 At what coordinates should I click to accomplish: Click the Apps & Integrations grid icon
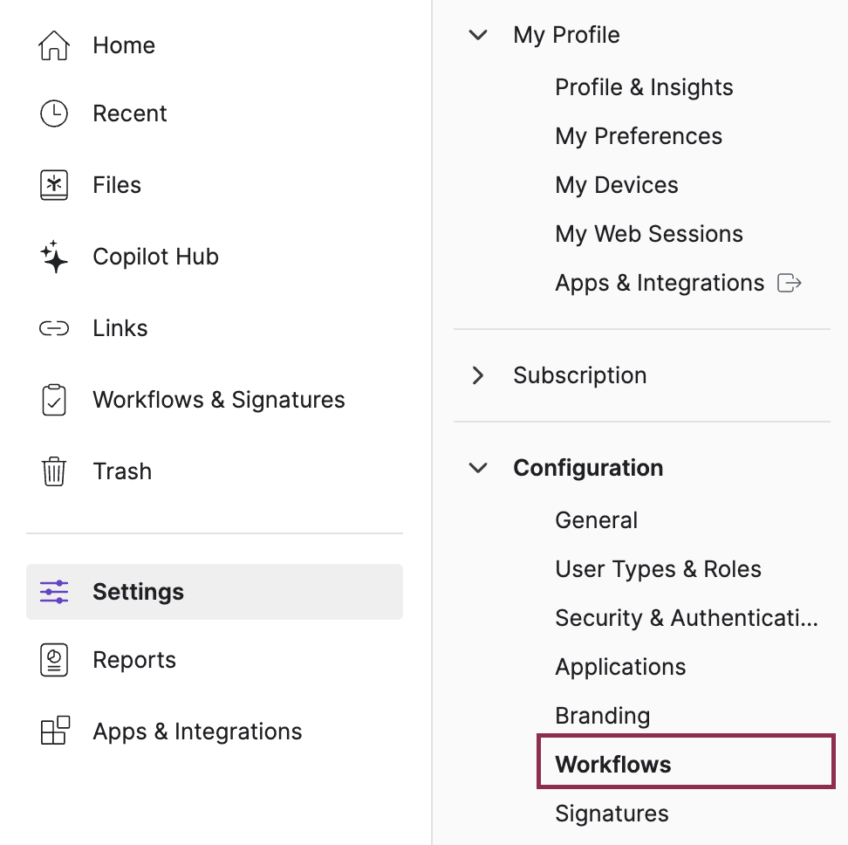point(55,731)
